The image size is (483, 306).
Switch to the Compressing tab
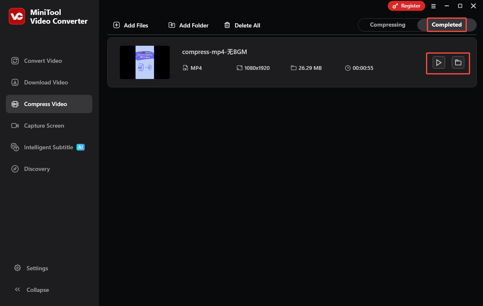387,25
